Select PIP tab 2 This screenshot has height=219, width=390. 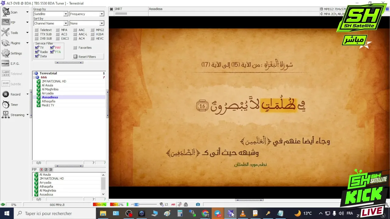(x=46, y=169)
